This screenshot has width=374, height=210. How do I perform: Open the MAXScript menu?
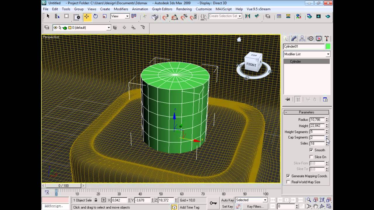tap(224, 9)
